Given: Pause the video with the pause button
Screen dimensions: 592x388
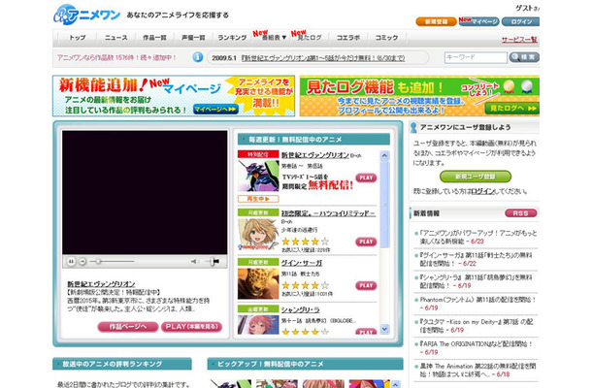Looking at the screenshot, I should tap(71, 261).
